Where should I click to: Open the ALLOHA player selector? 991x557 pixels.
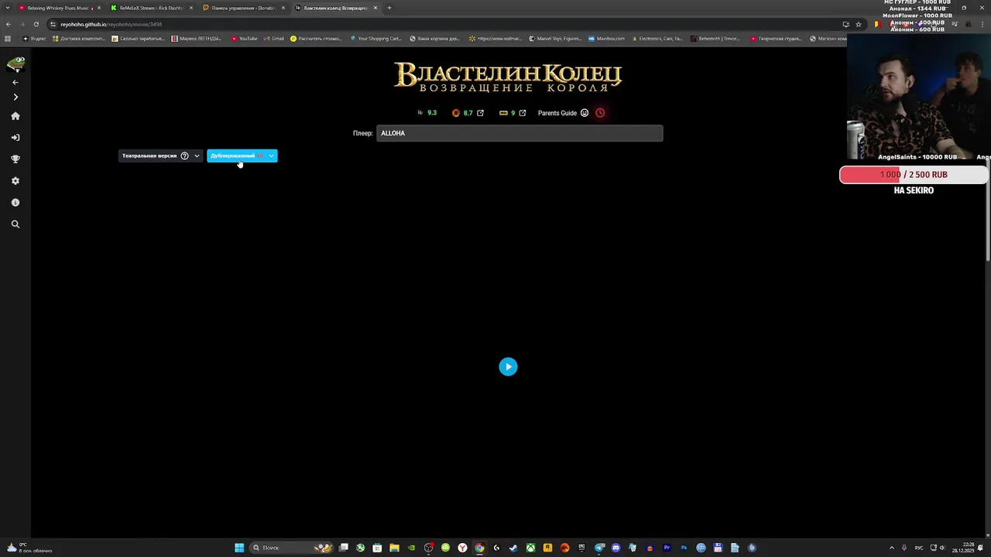point(520,133)
